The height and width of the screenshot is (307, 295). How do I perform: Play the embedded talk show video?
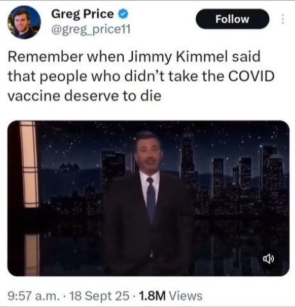point(148,198)
